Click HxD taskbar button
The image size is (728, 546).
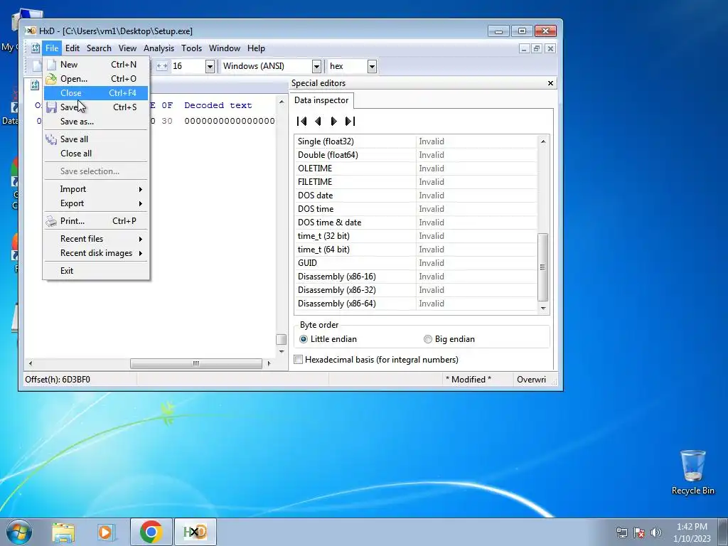pos(195,532)
